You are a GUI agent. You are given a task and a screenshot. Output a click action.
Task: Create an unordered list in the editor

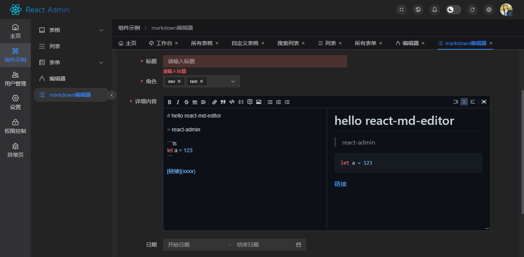point(270,102)
